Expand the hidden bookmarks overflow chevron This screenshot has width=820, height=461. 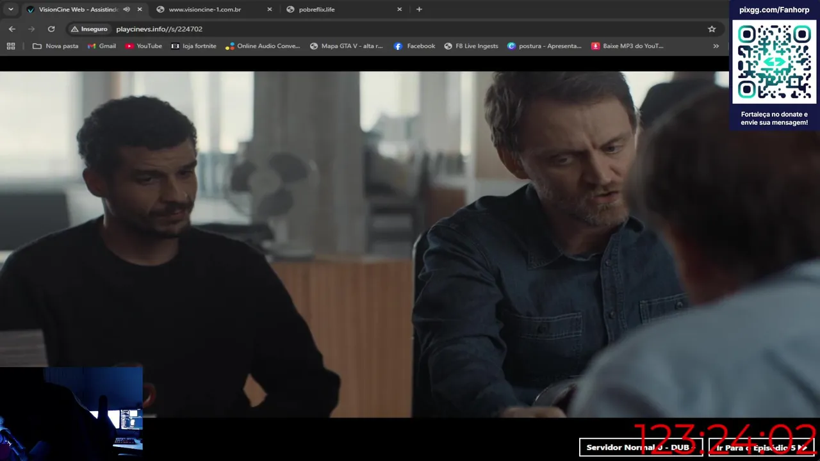(716, 46)
